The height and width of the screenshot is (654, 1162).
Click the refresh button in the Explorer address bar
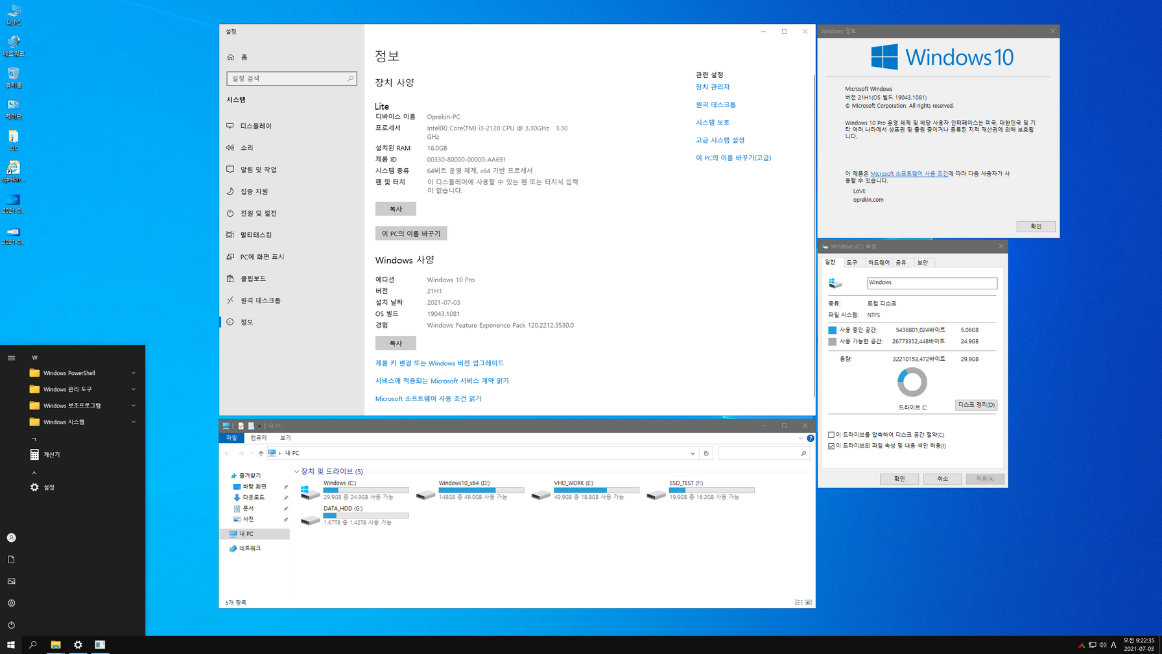(706, 454)
